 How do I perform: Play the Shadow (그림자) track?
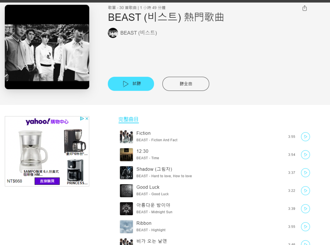coord(306,173)
